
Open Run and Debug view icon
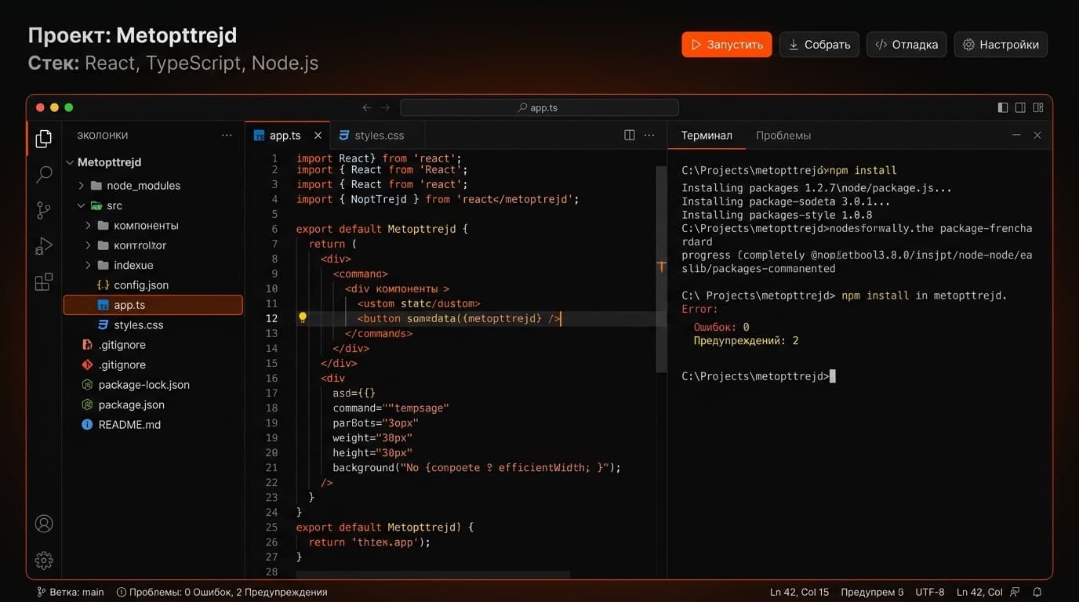point(44,246)
